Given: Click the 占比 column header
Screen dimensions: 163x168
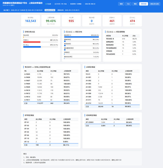Looking at the screenshot, I should coord(134,36).
